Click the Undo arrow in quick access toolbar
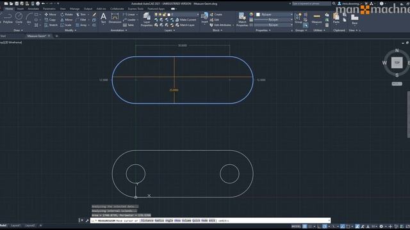410x230 pixels. click(43, 4)
